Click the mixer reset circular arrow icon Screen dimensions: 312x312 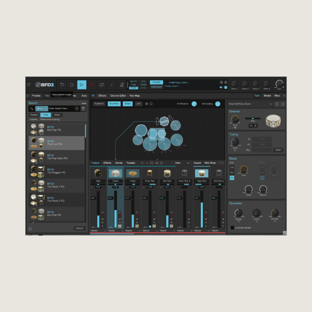(152, 163)
